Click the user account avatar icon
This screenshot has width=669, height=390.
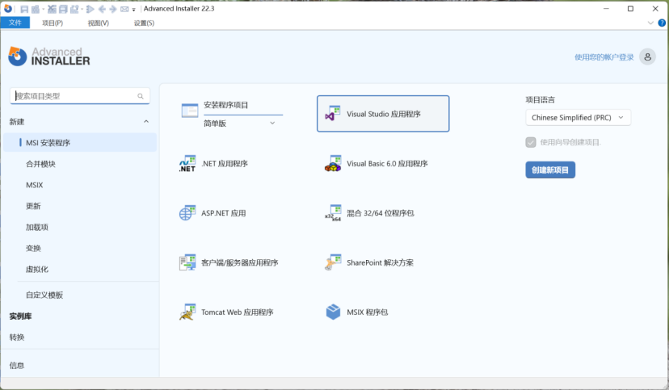[647, 57]
